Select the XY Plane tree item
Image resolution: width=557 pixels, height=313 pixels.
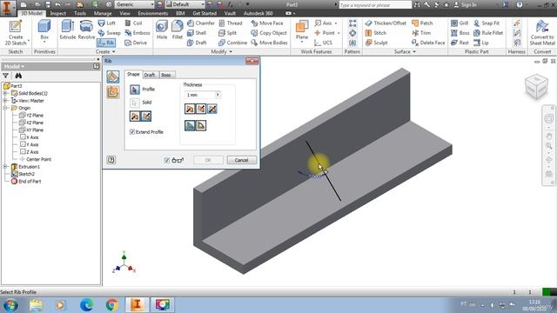coord(31,130)
